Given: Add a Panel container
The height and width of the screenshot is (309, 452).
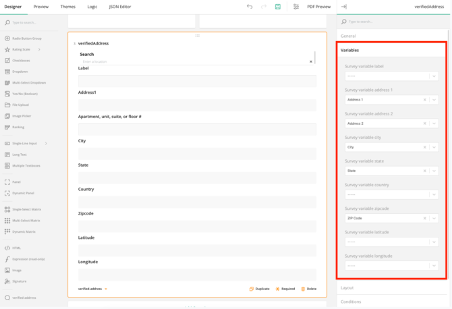Looking at the screenshot, I should pos(13,182).
